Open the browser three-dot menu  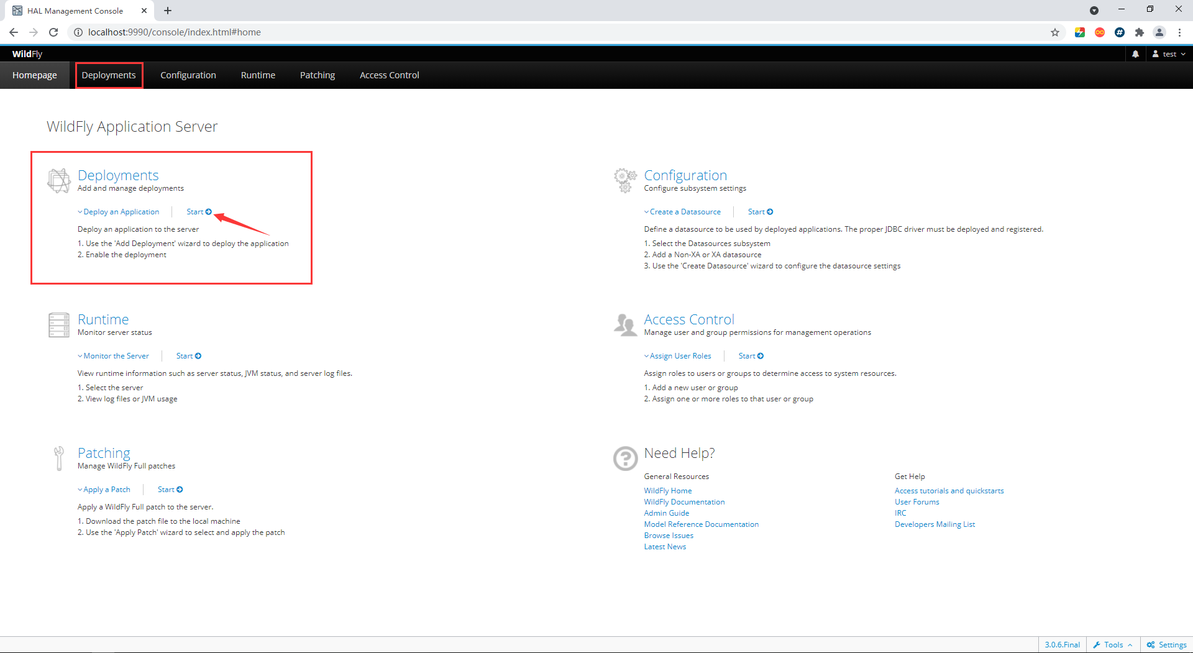pyautogui.click(x=1179, y=32)
